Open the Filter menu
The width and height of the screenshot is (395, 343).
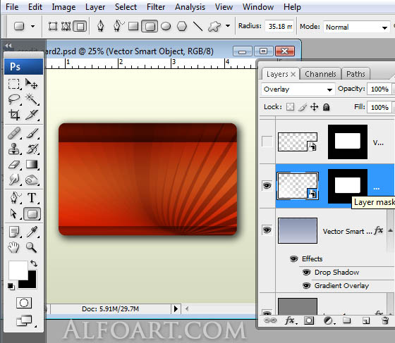coord(156,7)
